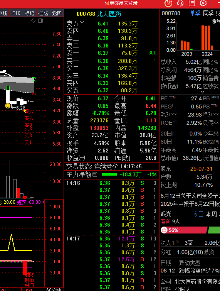The width and height of the screenshot is (220, 291).
Task: Click the diamond icon above the chart
Action: coord(34,20)
